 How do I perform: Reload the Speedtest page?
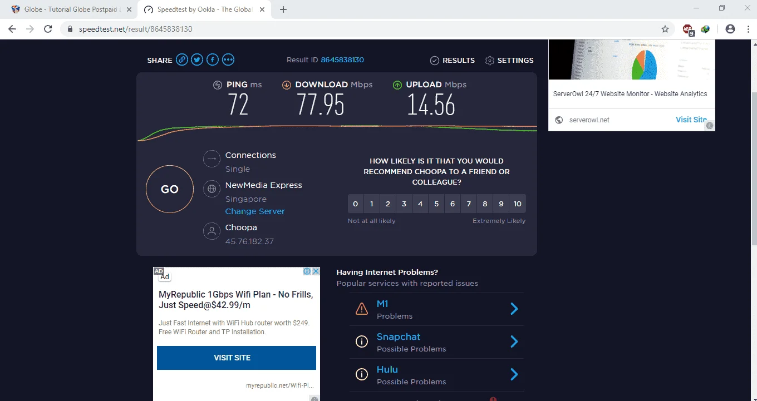(x=48, y=29)
